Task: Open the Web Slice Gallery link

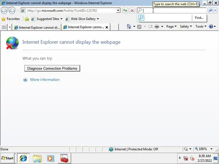Action: [x=82, y=19]
